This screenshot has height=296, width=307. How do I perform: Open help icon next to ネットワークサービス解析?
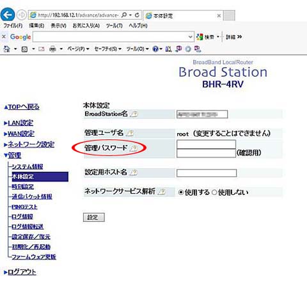coord(162,192)
